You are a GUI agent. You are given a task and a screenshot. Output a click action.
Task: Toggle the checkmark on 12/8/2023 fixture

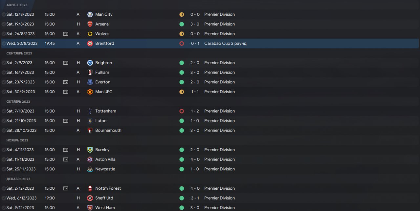tap(4, 14)
